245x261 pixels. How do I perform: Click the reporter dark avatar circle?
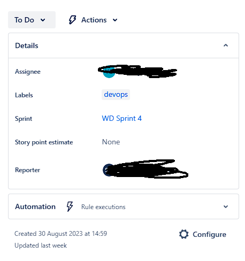(108, 170)
